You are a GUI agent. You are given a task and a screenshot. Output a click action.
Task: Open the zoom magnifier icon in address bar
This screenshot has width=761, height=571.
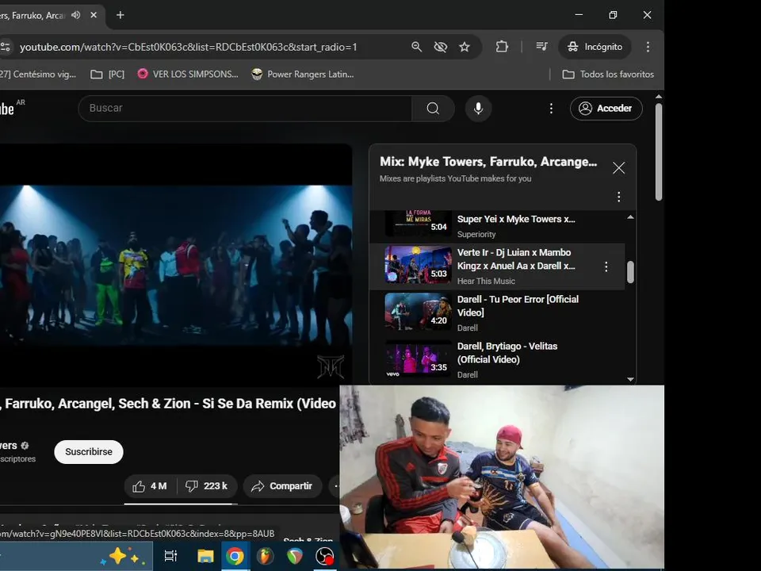[x=416, y=47]
